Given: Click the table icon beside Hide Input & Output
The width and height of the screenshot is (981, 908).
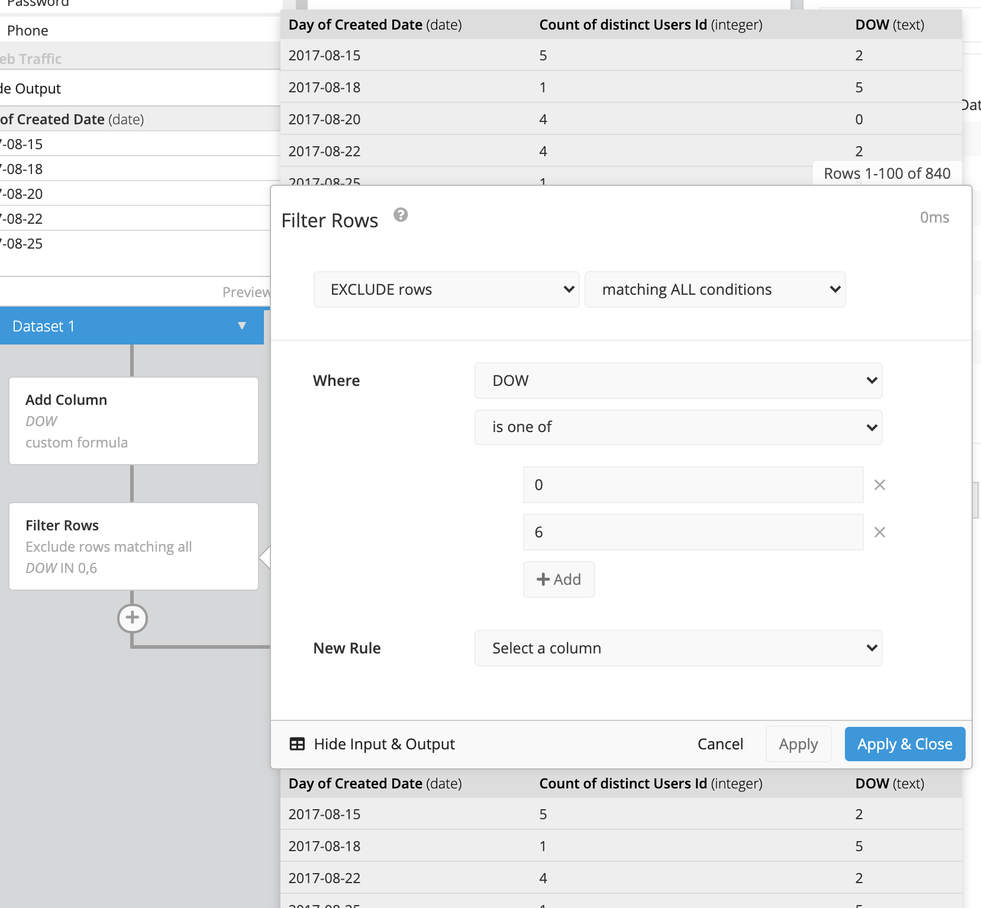Looking at the screenshot, I should tap(297, 744).
